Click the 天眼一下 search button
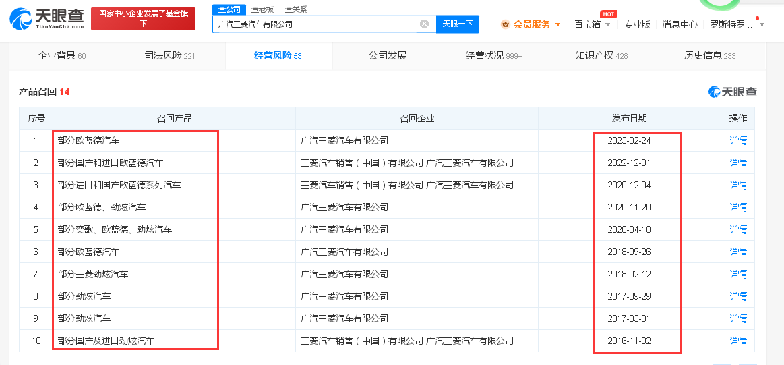 point(458,24)
